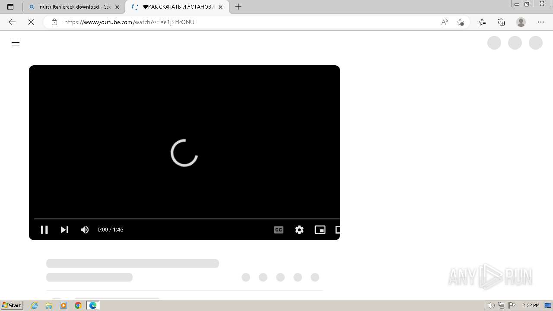Launch Internet Explorer from taskbar
This screenshot has width=553, height=311.
[x=35, y=305]
